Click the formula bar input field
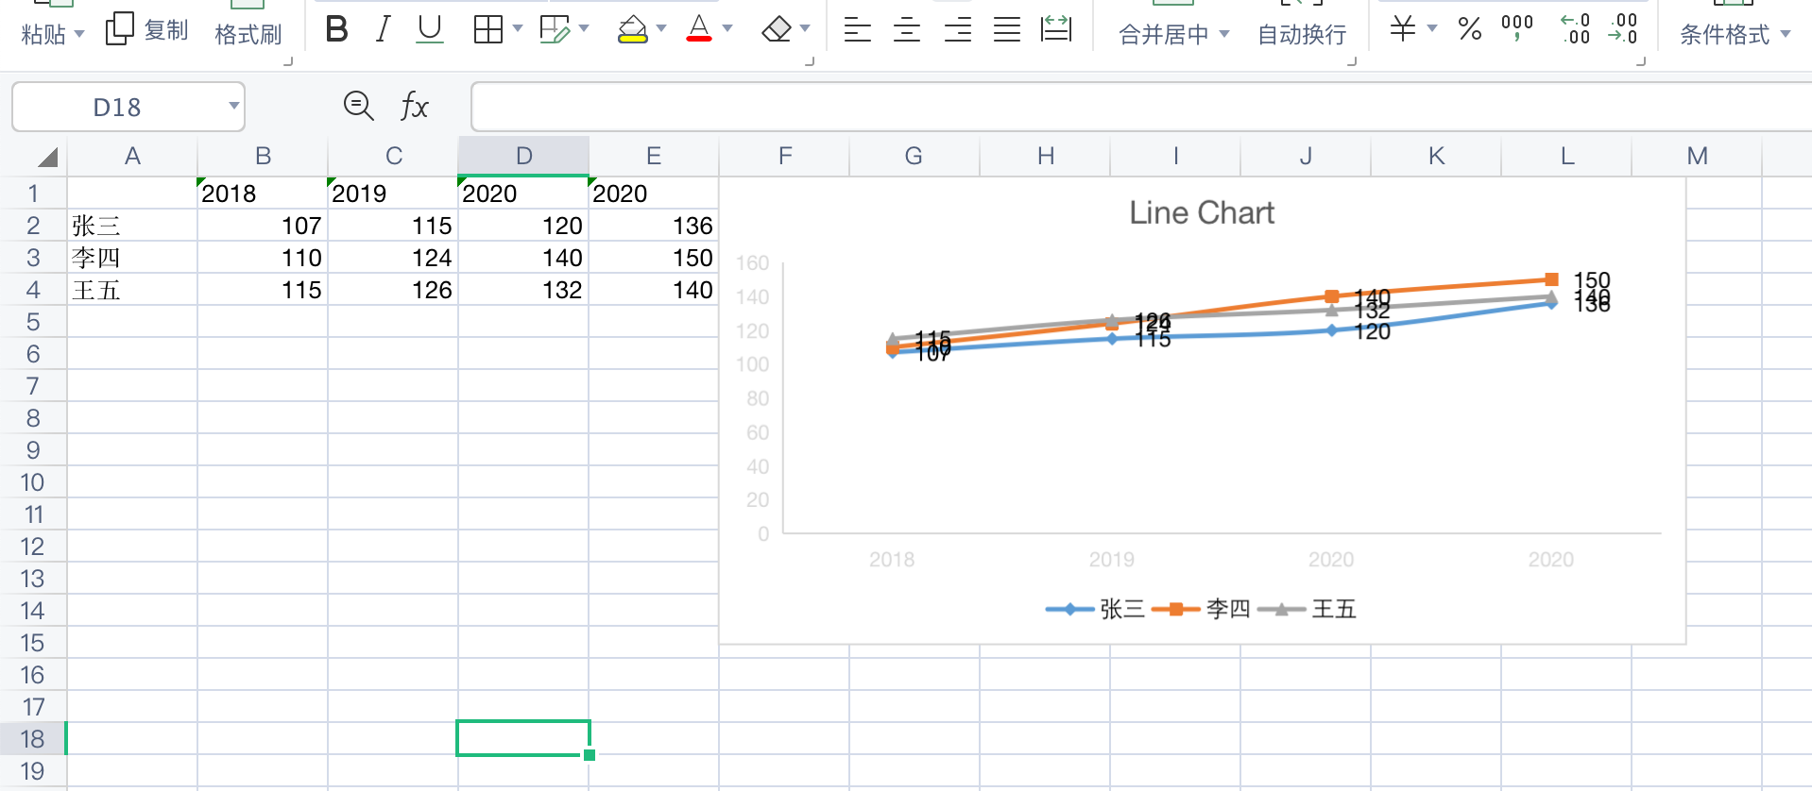The image size is (1812, 791). point(1141,106)
